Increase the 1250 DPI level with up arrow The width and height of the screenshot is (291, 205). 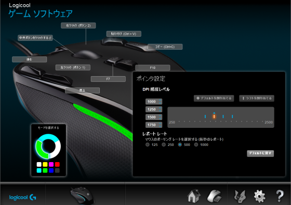tap(160, 108)
